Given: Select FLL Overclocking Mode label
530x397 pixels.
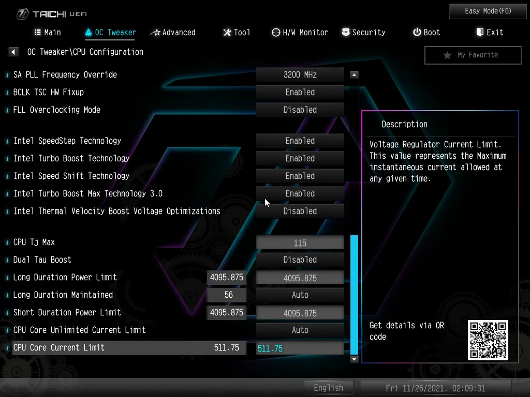Looking at the screenshot, I should point(57,110).
